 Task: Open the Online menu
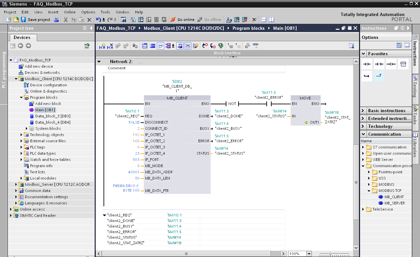(x=69, y=12)
